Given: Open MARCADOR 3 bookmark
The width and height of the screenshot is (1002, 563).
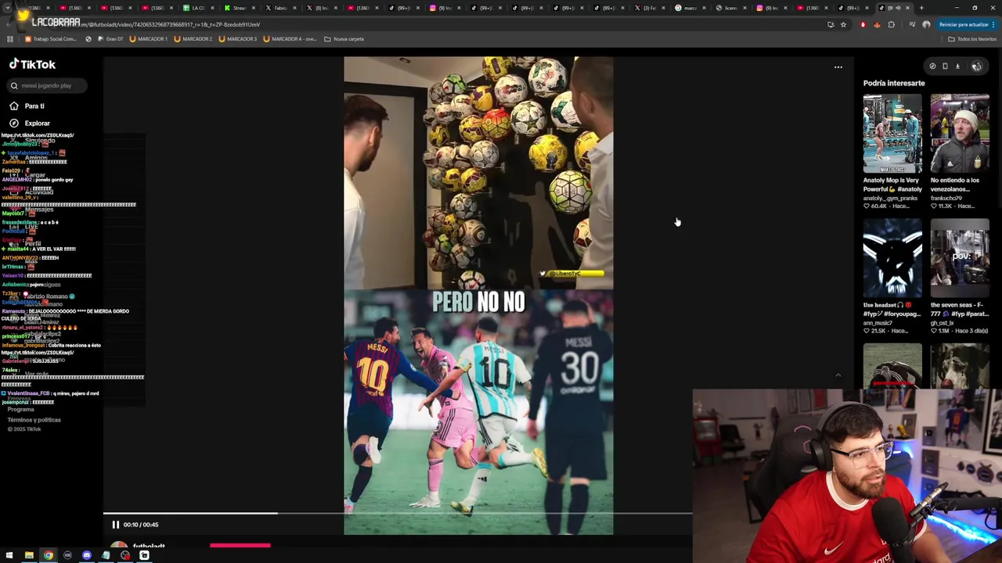Looking at the screenshot, I should [x=237, y=39].
